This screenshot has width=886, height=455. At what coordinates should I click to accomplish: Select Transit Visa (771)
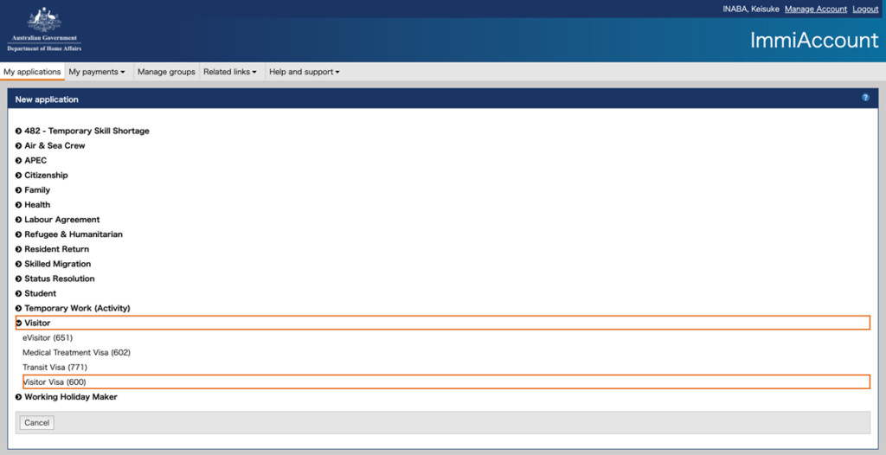55,367
